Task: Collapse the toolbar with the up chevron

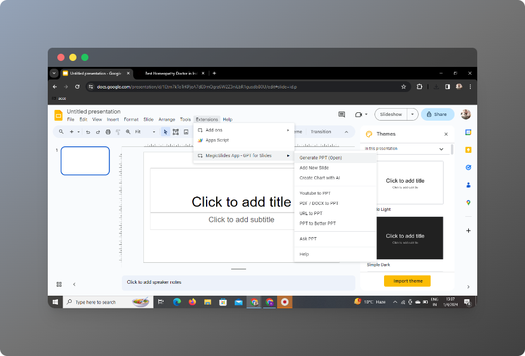Action: [346, 132]
